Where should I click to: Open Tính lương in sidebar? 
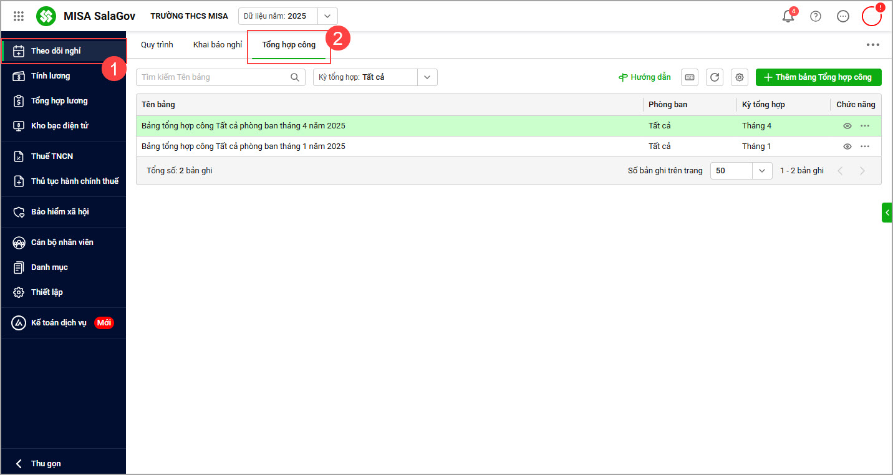tap(51, 76)
